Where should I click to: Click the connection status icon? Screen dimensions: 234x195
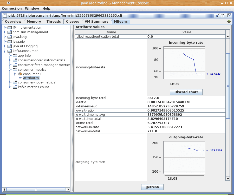229,22
